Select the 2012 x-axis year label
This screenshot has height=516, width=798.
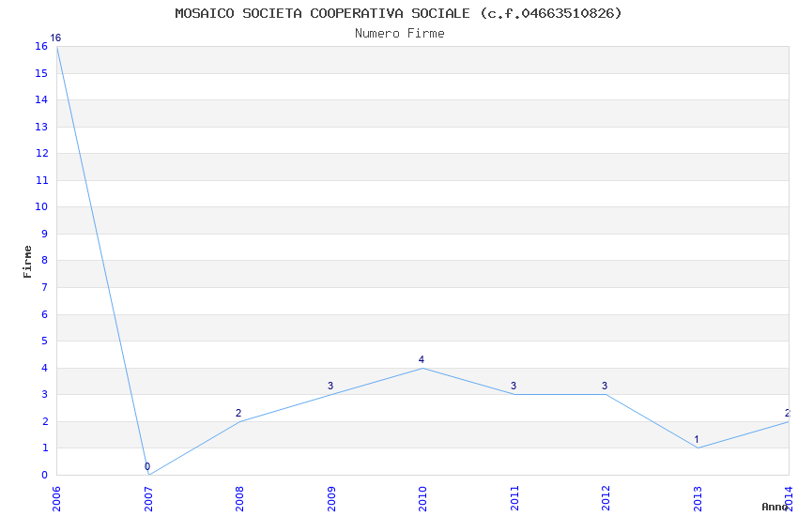[x=606, y=499]
